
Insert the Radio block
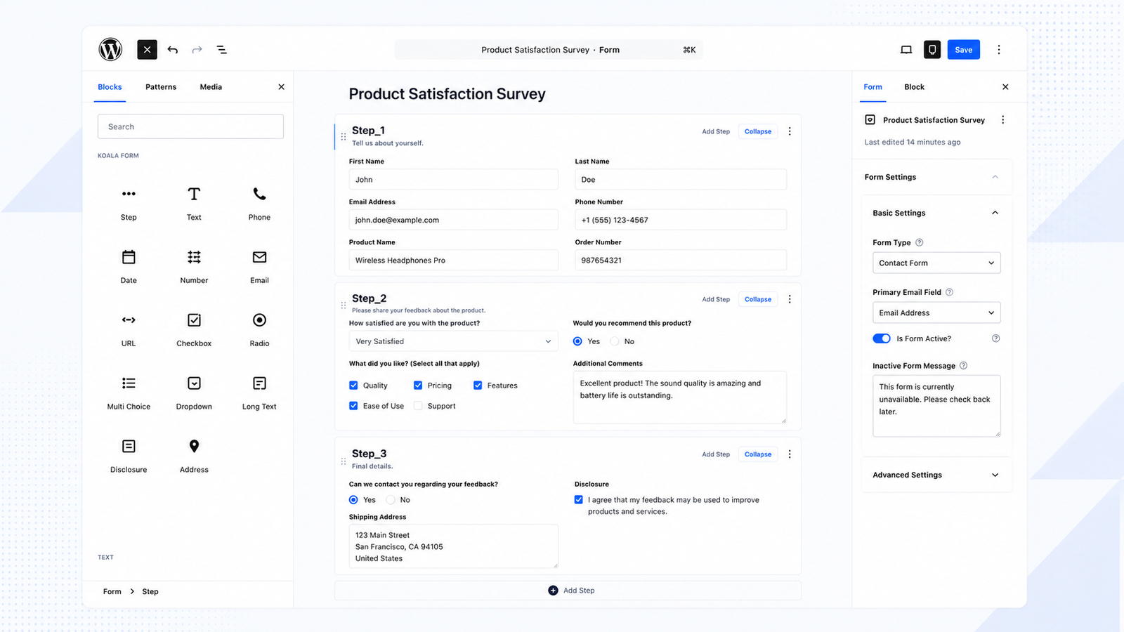[259, 329]
